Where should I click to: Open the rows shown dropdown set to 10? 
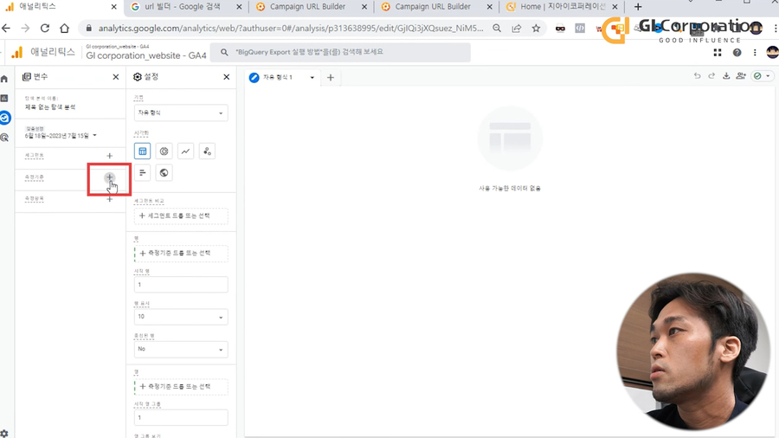pyautogui.click(x=181, y=317)
